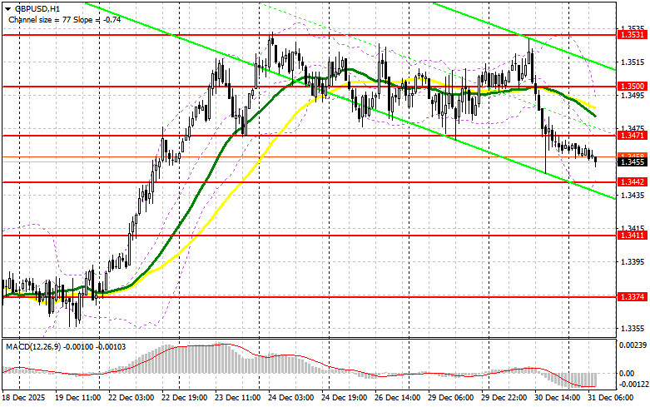Select the 1.3411 red level price label
The width and height of the screenshot is (650, 407).
coord(629,236)
